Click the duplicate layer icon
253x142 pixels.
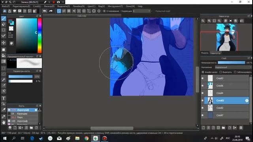click(229, 128)
